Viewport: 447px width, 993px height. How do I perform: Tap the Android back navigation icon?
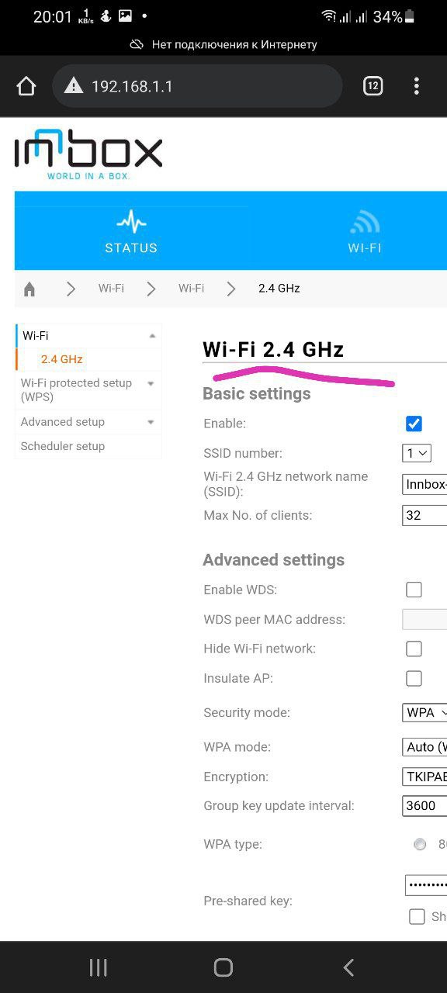pyautogui.click(x=348, y=967)
